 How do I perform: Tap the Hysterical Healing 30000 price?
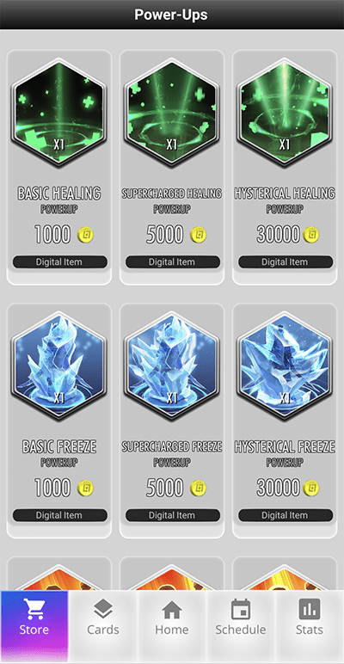(278, 235)
